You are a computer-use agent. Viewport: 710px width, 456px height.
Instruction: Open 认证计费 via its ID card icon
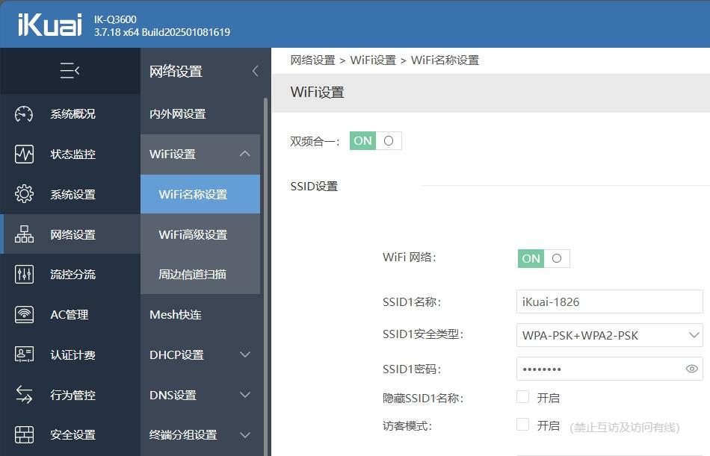pyautogui.click(x=24, y=355)
